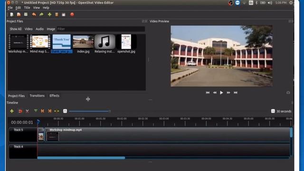Click the zoom slider handle on the timeline
Viewport: 304px width, 171px height.
pos(110,111)
